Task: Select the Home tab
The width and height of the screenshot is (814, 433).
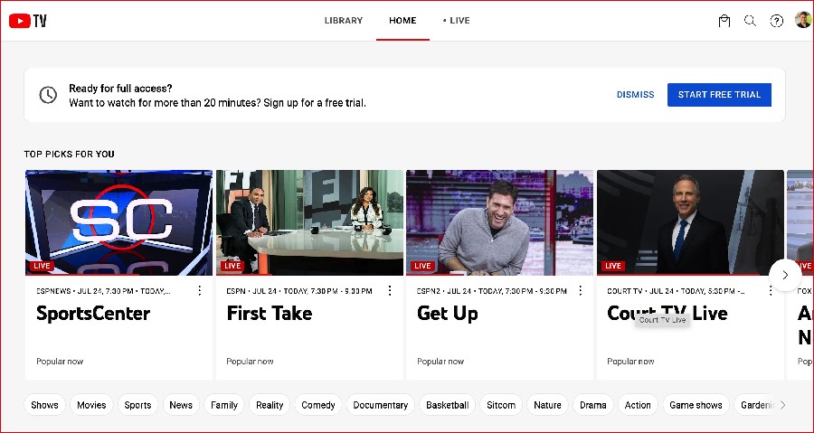Action: pyautogui.click(x=402, y=21)
